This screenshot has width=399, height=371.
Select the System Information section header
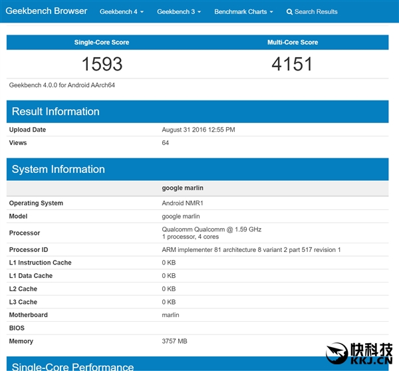(59, 170)
